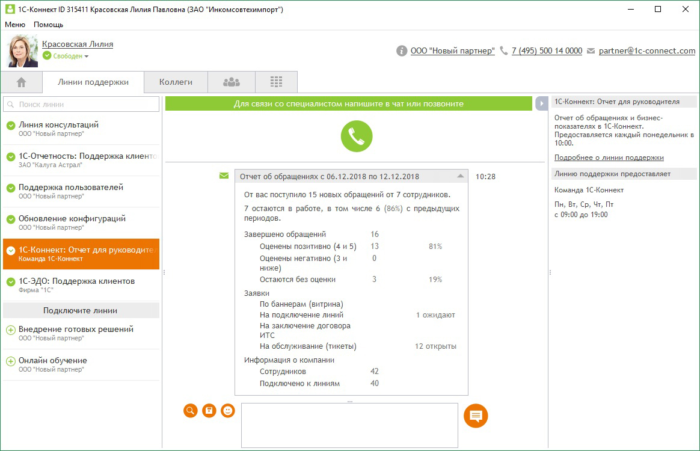
Task: Click the company info icon
Action: (x=402, y=51)
